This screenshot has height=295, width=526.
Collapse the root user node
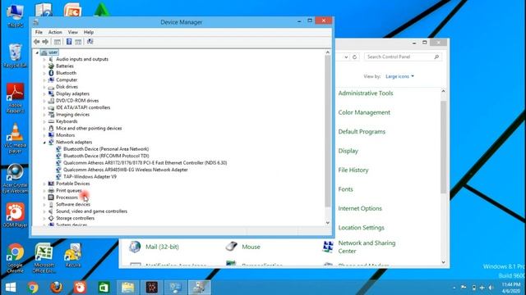pyautogui.click(x=37, y=52)
